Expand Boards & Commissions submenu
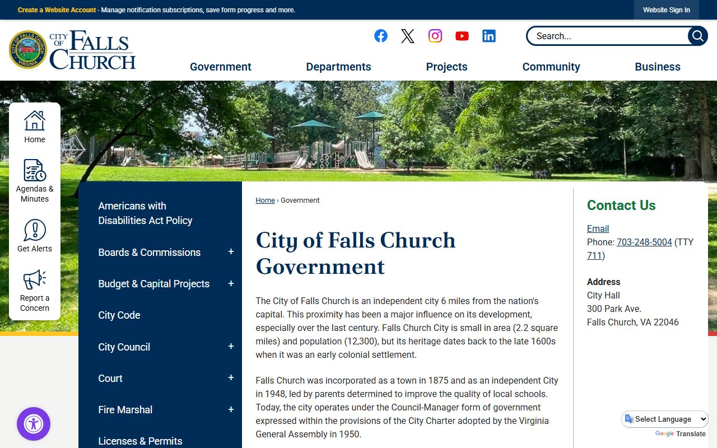The height and width of the screenshot is (448, 717). (x=231, y=252)
